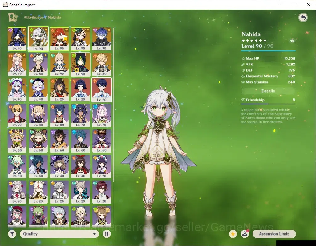The image size is (316, 246).
Task: Click the character list scrollbar
Action: click(x=114, y=105)
